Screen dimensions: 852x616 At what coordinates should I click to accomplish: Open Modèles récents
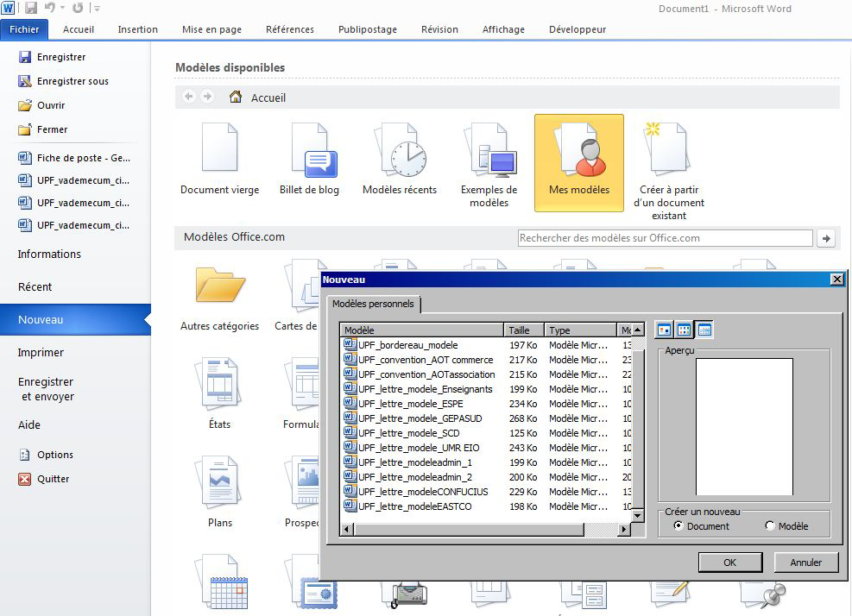coord(400,160)
